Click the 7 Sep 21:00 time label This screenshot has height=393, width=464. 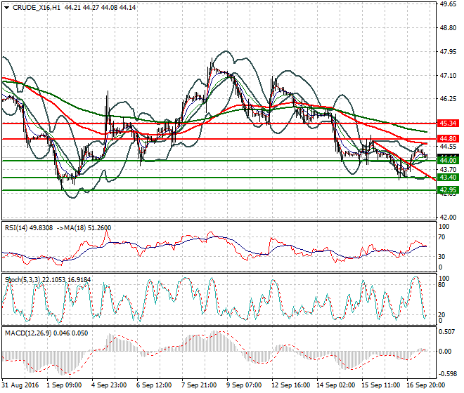198,385
